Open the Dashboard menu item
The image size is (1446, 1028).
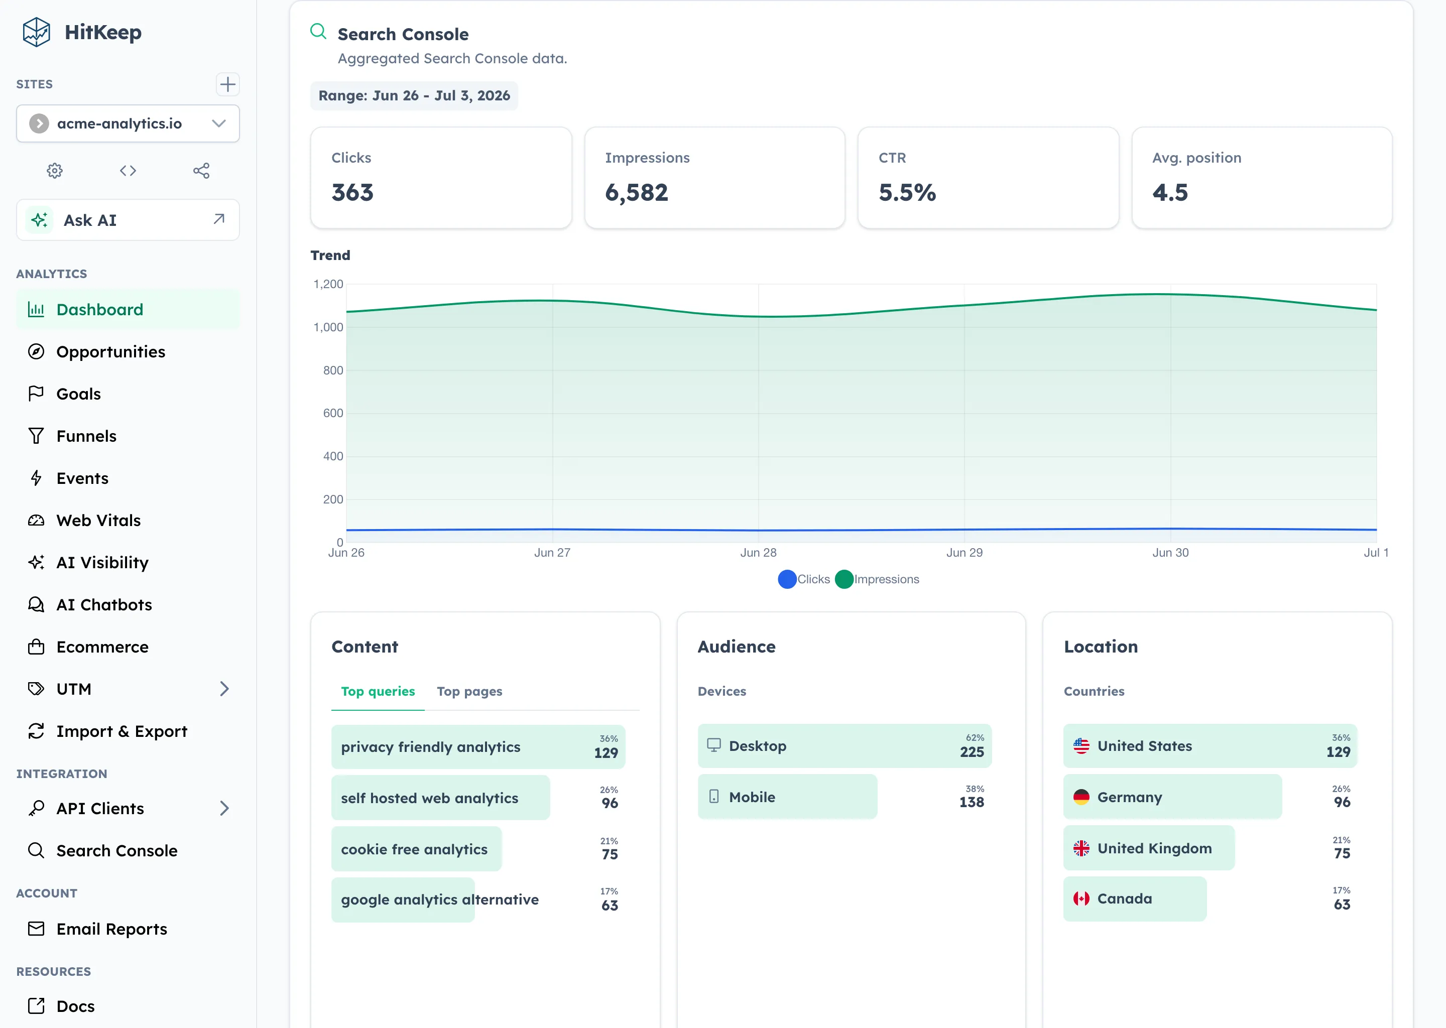click(128, 310)
